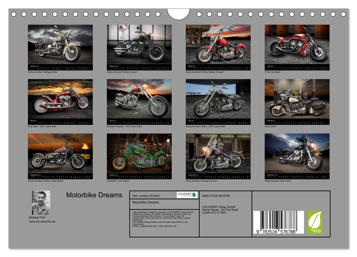Image resolution: width=357 pixels, height=257 pixels.
Task: Open the green John Deere themebike image
Action: [x=139, y=153]
